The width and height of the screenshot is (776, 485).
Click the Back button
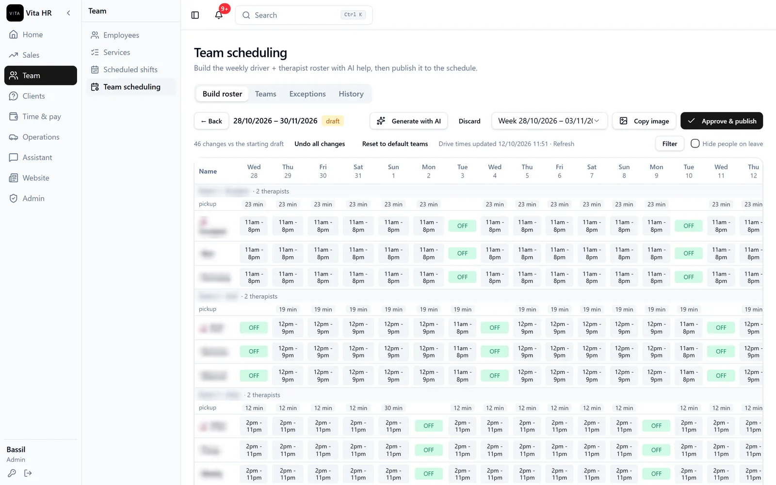[x=211, y=121]
